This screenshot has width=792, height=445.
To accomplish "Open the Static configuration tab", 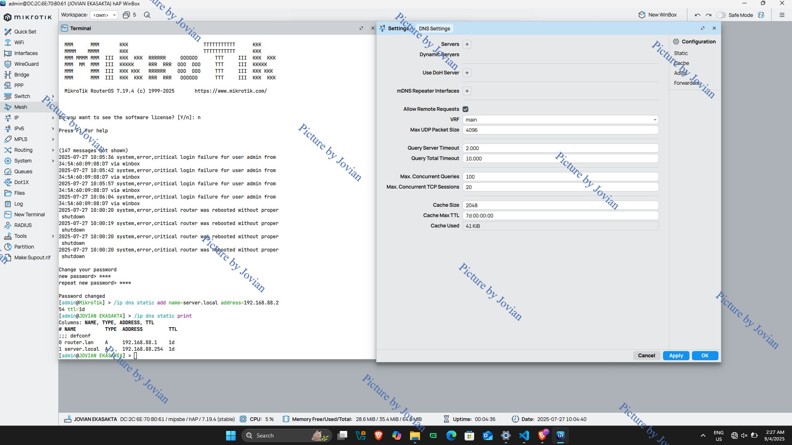I will coord(680,53).
